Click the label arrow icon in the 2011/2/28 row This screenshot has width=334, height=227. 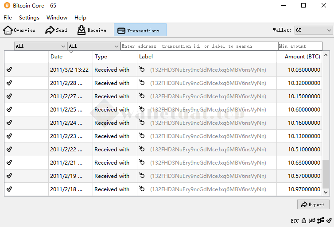pyautogui.click(x=142, y=83)
